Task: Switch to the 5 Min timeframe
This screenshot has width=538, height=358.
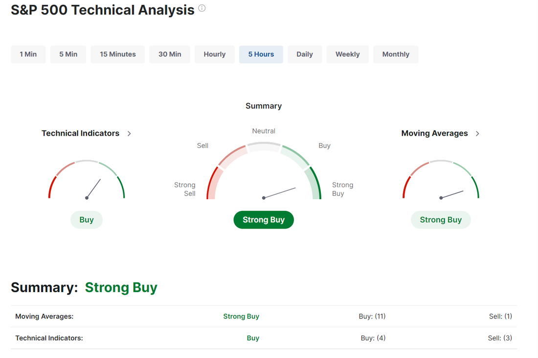Action: (68, 55)
